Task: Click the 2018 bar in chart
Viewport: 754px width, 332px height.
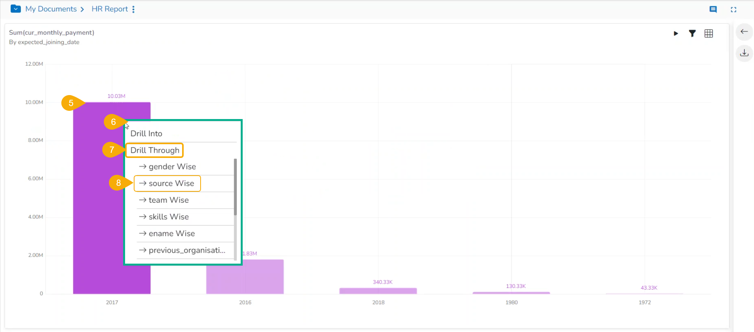Action: (378, 291)
